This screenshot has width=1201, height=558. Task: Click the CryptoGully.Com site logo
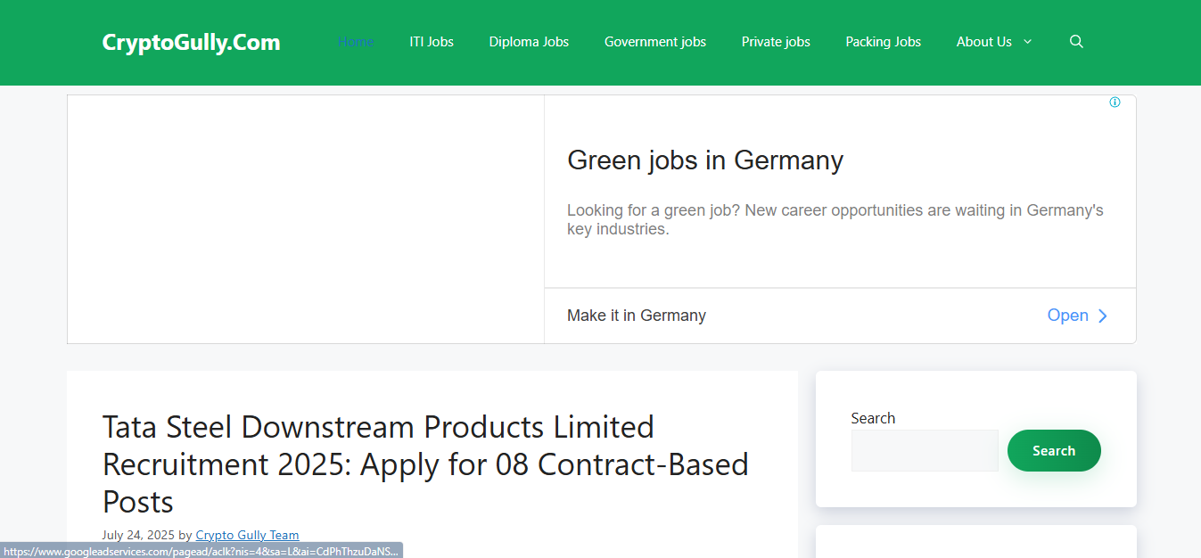(191, 42)
